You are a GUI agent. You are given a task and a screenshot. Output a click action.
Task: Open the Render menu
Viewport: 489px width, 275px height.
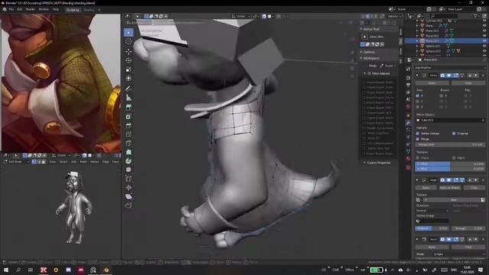point(31,9)
